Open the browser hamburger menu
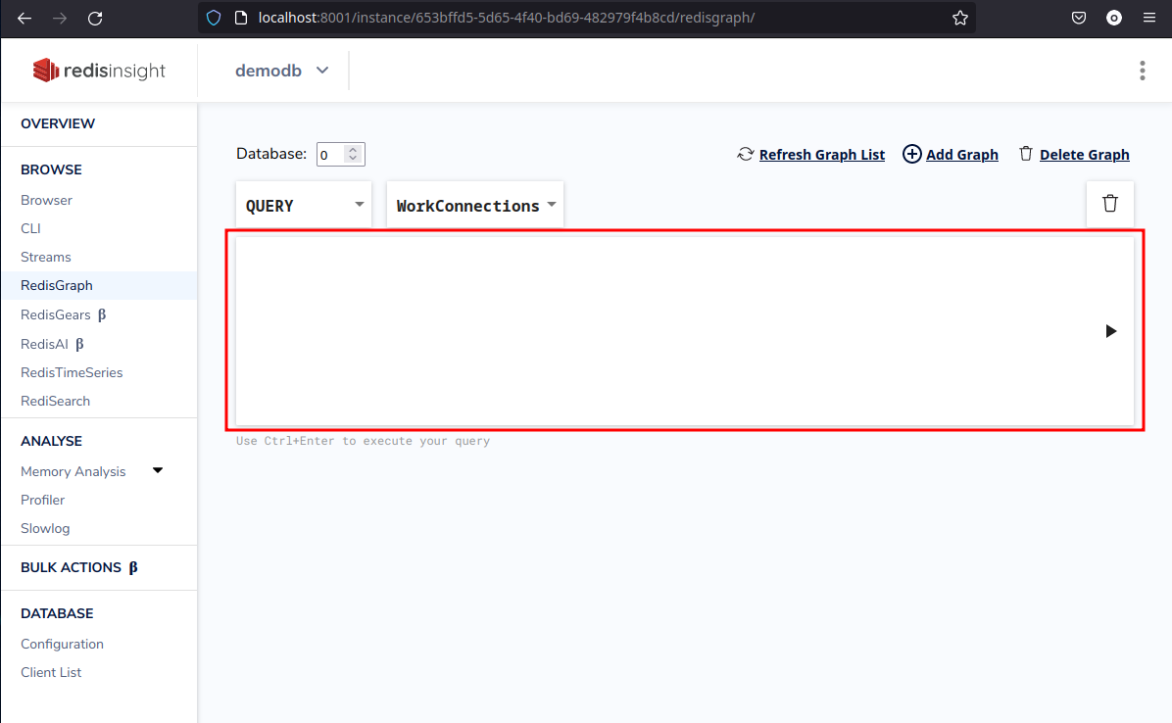Screen dimensions: 1172x723 (x=1149, y=18)
